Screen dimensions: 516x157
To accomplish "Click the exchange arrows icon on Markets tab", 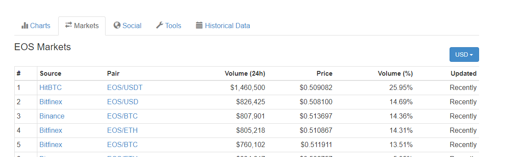I will click(69, 25).
